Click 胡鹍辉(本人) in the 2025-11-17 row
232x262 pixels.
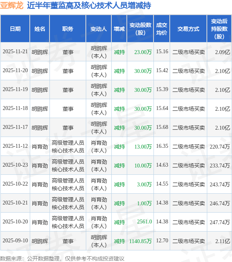click(x=99, y=128)
